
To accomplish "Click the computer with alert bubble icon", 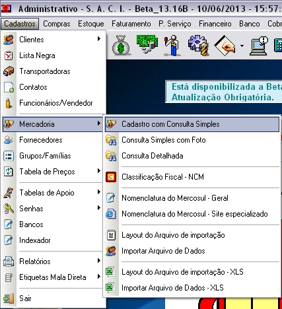I will tap(259, 46).
